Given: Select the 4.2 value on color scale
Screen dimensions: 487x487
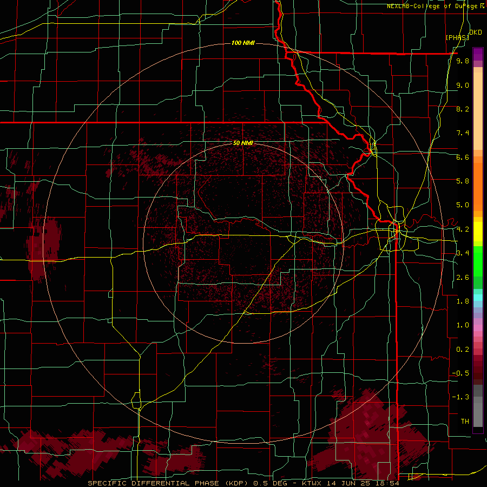Looking at the screenshot, I should click(x=463, y=229).
